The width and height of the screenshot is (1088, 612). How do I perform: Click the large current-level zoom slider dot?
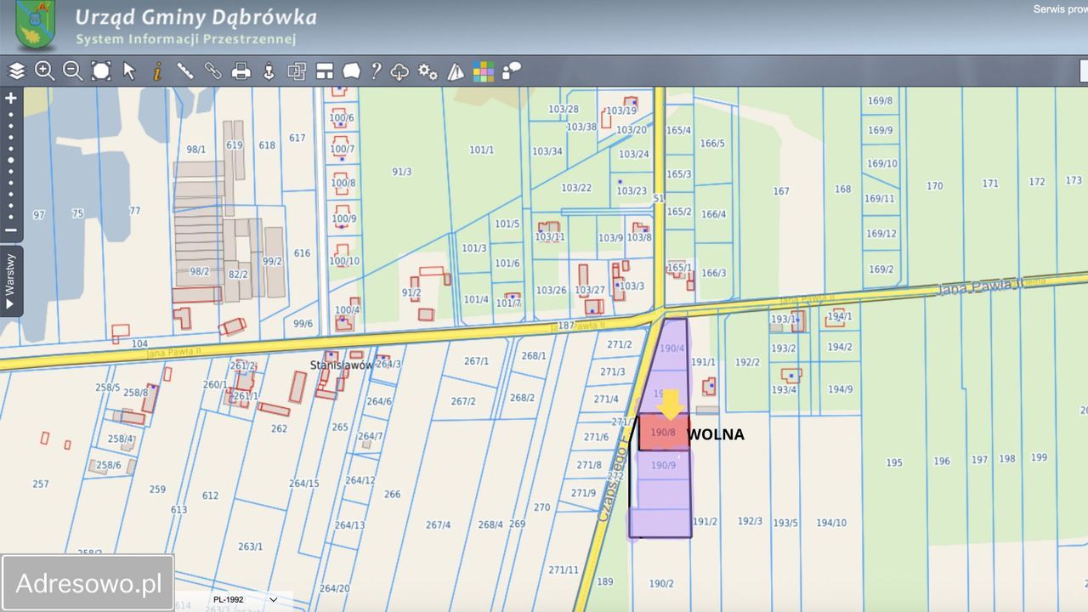click(11, 160)
